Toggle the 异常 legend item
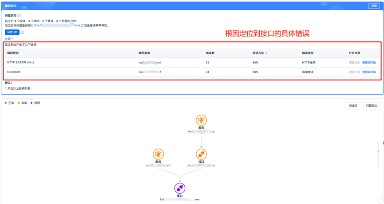Viewport: 384px width, 204px height. tap(22, 103)
